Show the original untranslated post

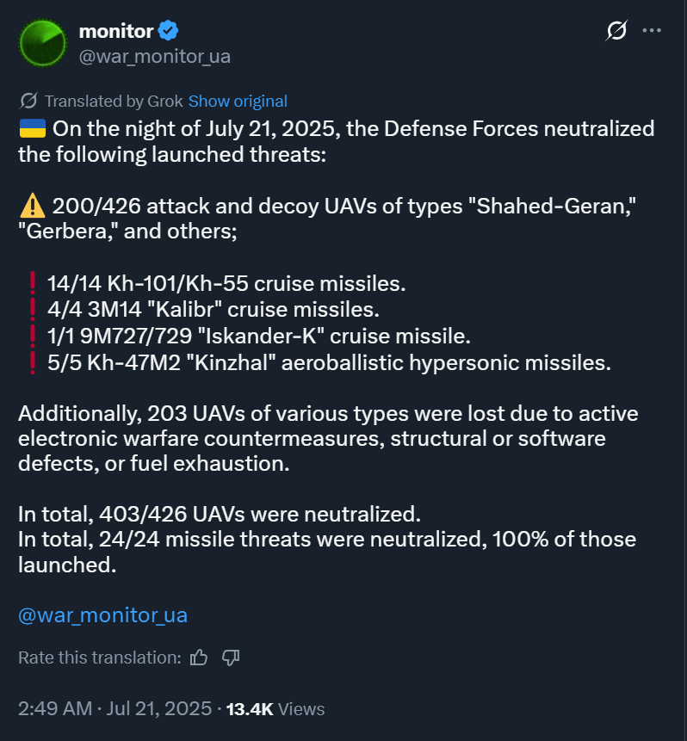(238, 102)
